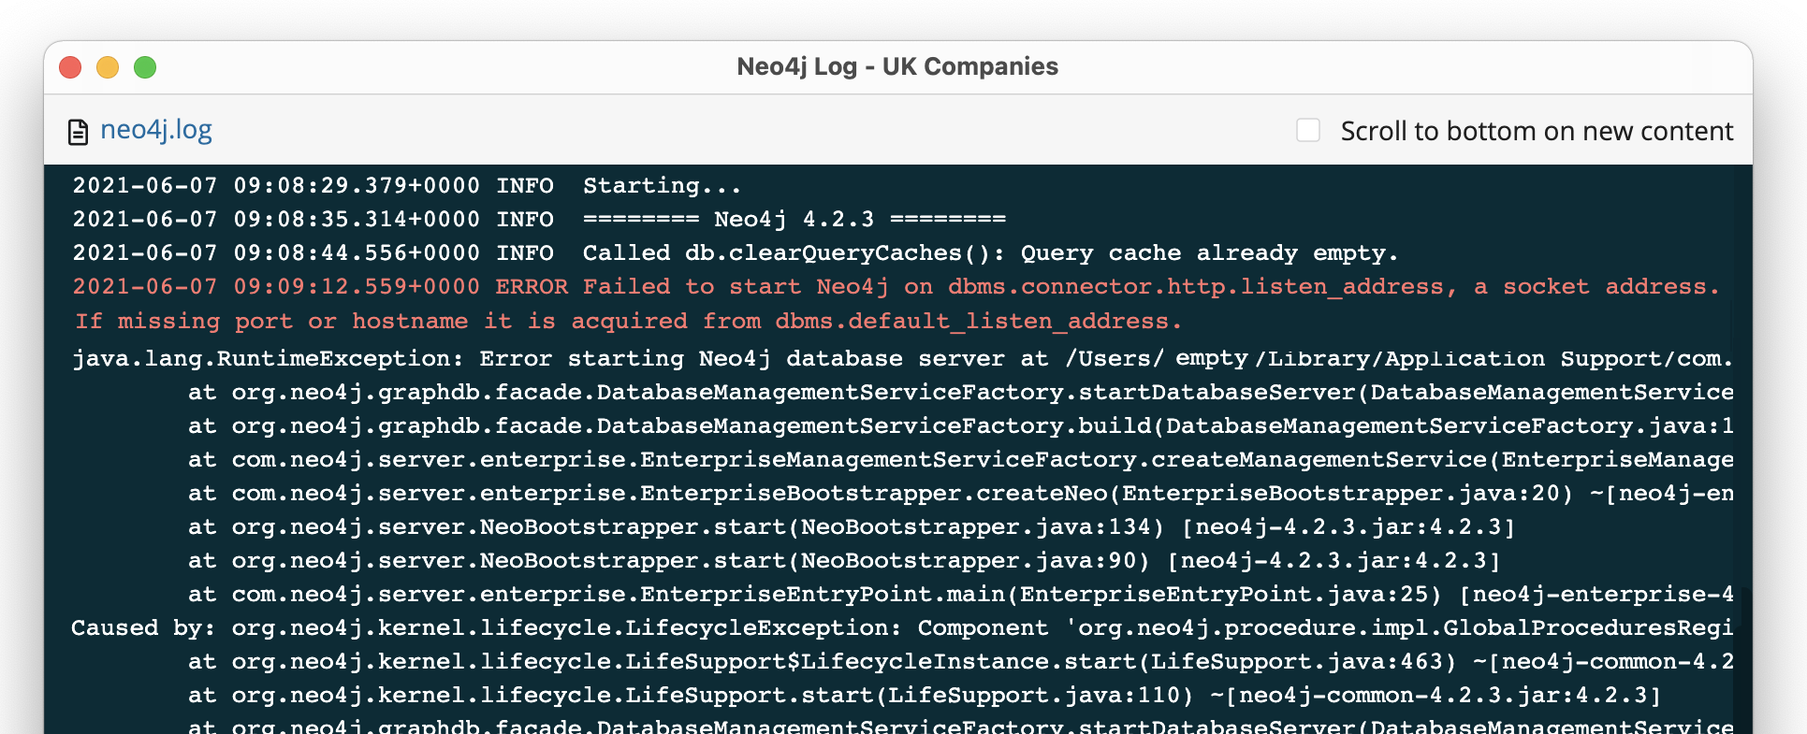The image size is (1807, 734).
Task: Click the NeoBootstrapper.java:134 stack trace line
Action: click(x=850, y=527)
